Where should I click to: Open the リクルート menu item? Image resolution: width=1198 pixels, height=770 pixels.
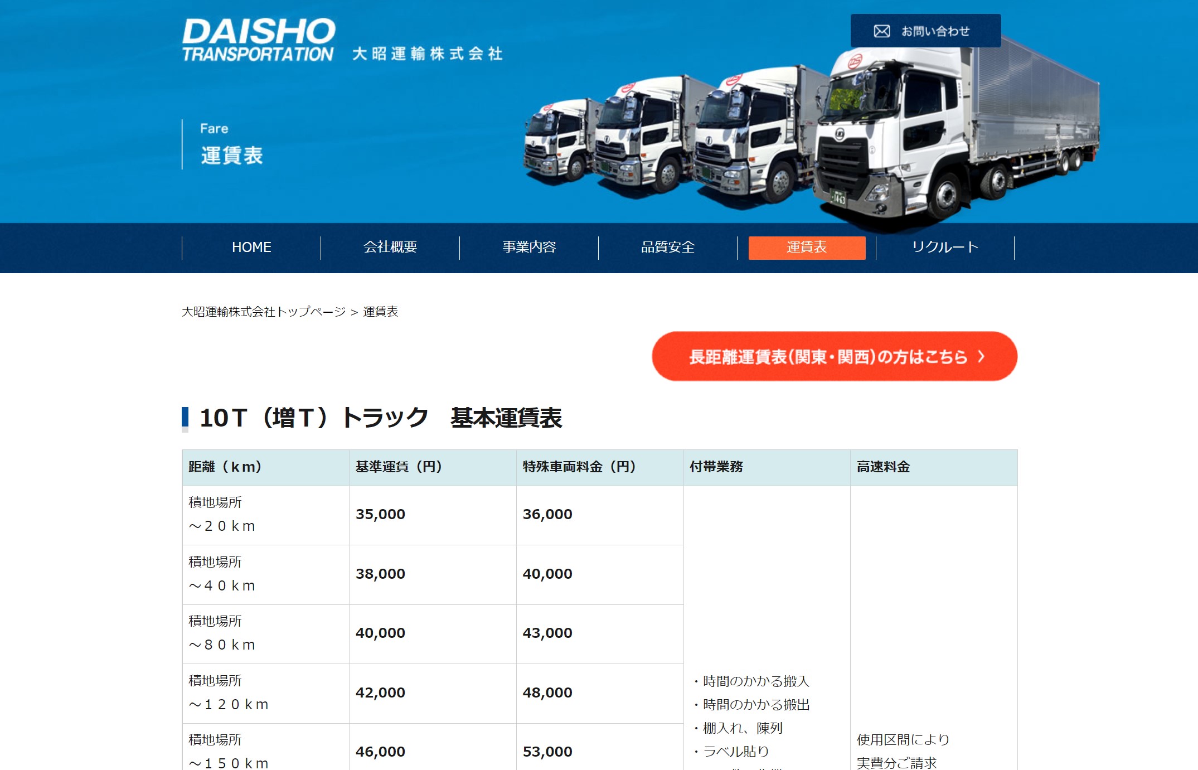(x=945, y=248)
